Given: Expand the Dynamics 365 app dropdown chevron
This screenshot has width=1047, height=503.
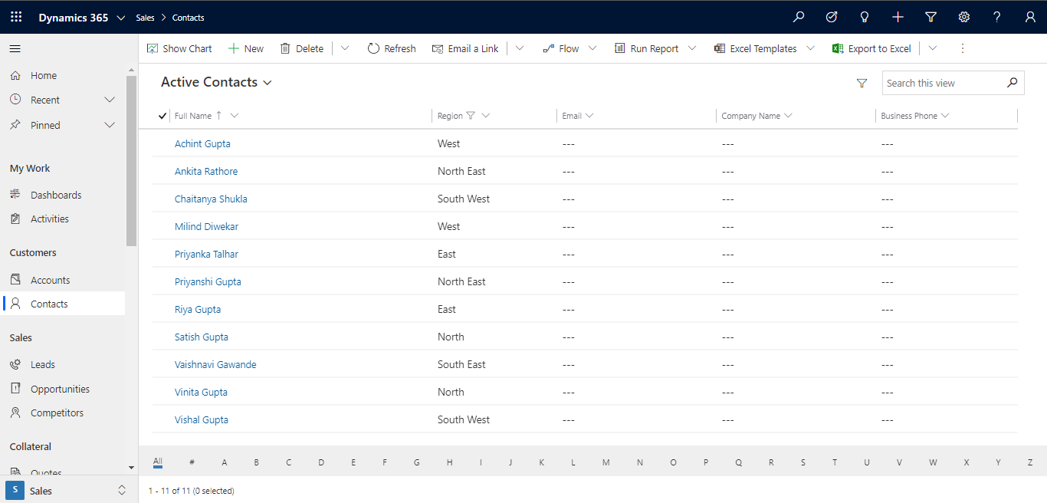Looking at the screenshot, I should click(x=121, y=17).
